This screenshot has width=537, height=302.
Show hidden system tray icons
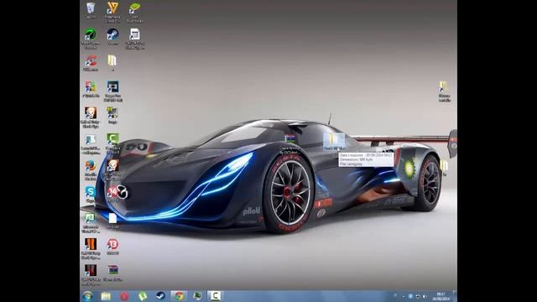tap(403, 296)
